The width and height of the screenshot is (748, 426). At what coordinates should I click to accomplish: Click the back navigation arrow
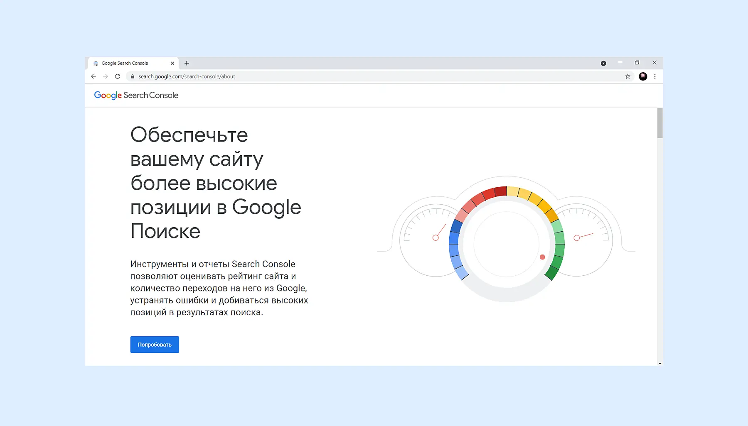(93, 76)
